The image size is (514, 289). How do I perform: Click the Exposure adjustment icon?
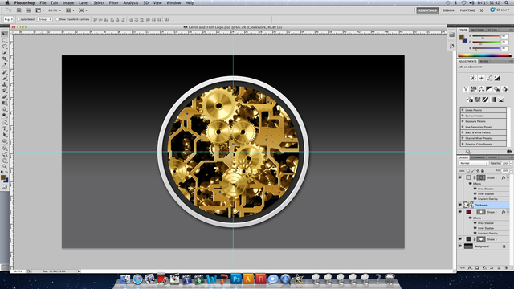(x=497, y=79)
